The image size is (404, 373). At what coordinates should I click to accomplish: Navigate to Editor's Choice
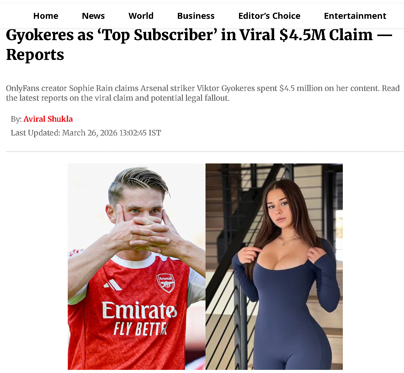pos(269,16)
